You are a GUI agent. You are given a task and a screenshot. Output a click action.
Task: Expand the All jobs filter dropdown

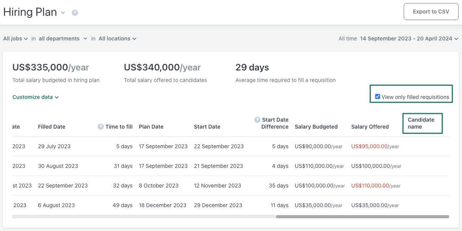[15, 38]
